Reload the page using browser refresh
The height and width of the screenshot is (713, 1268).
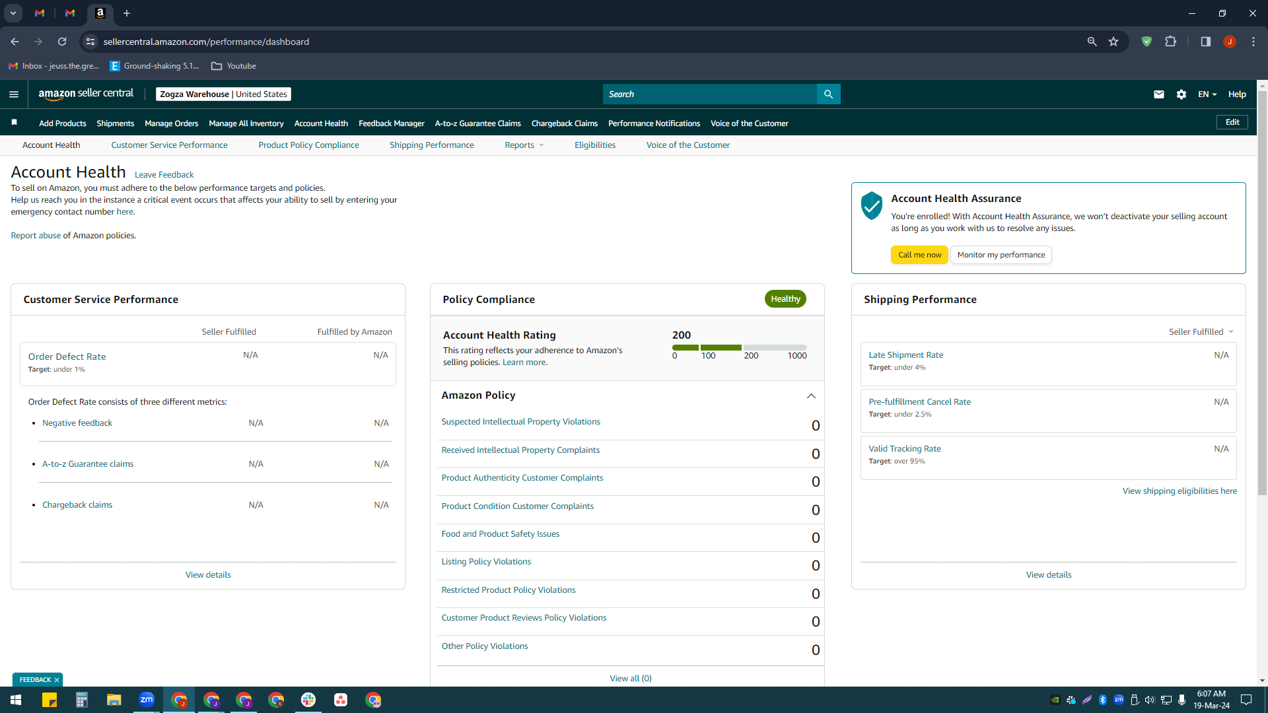point(62,42)
